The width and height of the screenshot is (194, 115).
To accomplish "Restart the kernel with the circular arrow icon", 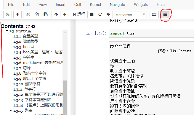I will click(100, 14).
